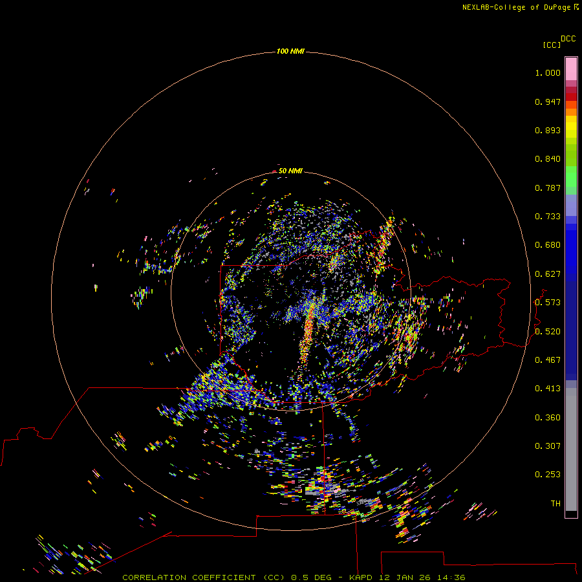Viewport: 582px width, 582px height.
Task: Click the 0.360 legend value
Action: [548, 418]
